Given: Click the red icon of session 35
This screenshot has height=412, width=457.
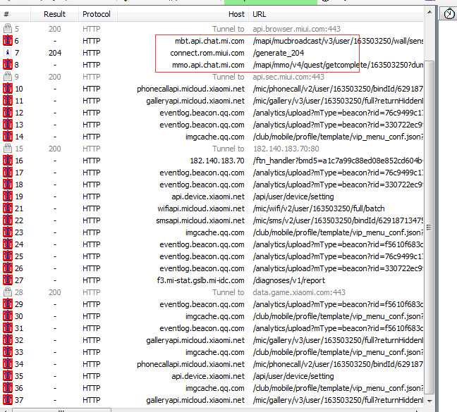Looking at the screenshot, I should [x=8, y=375].
